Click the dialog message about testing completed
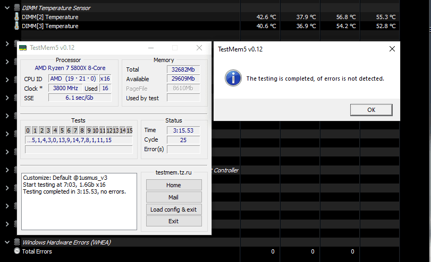 click(x=315, y=78)
